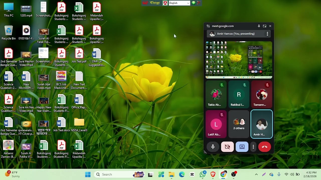Screen dimensions: 321x180
Task: Select New Text Document file
Action: click(79, 80)
